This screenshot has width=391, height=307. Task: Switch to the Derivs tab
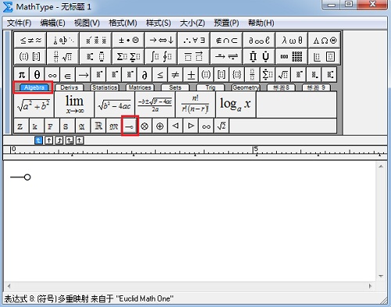pyautogui.click(x=69, y=87)
